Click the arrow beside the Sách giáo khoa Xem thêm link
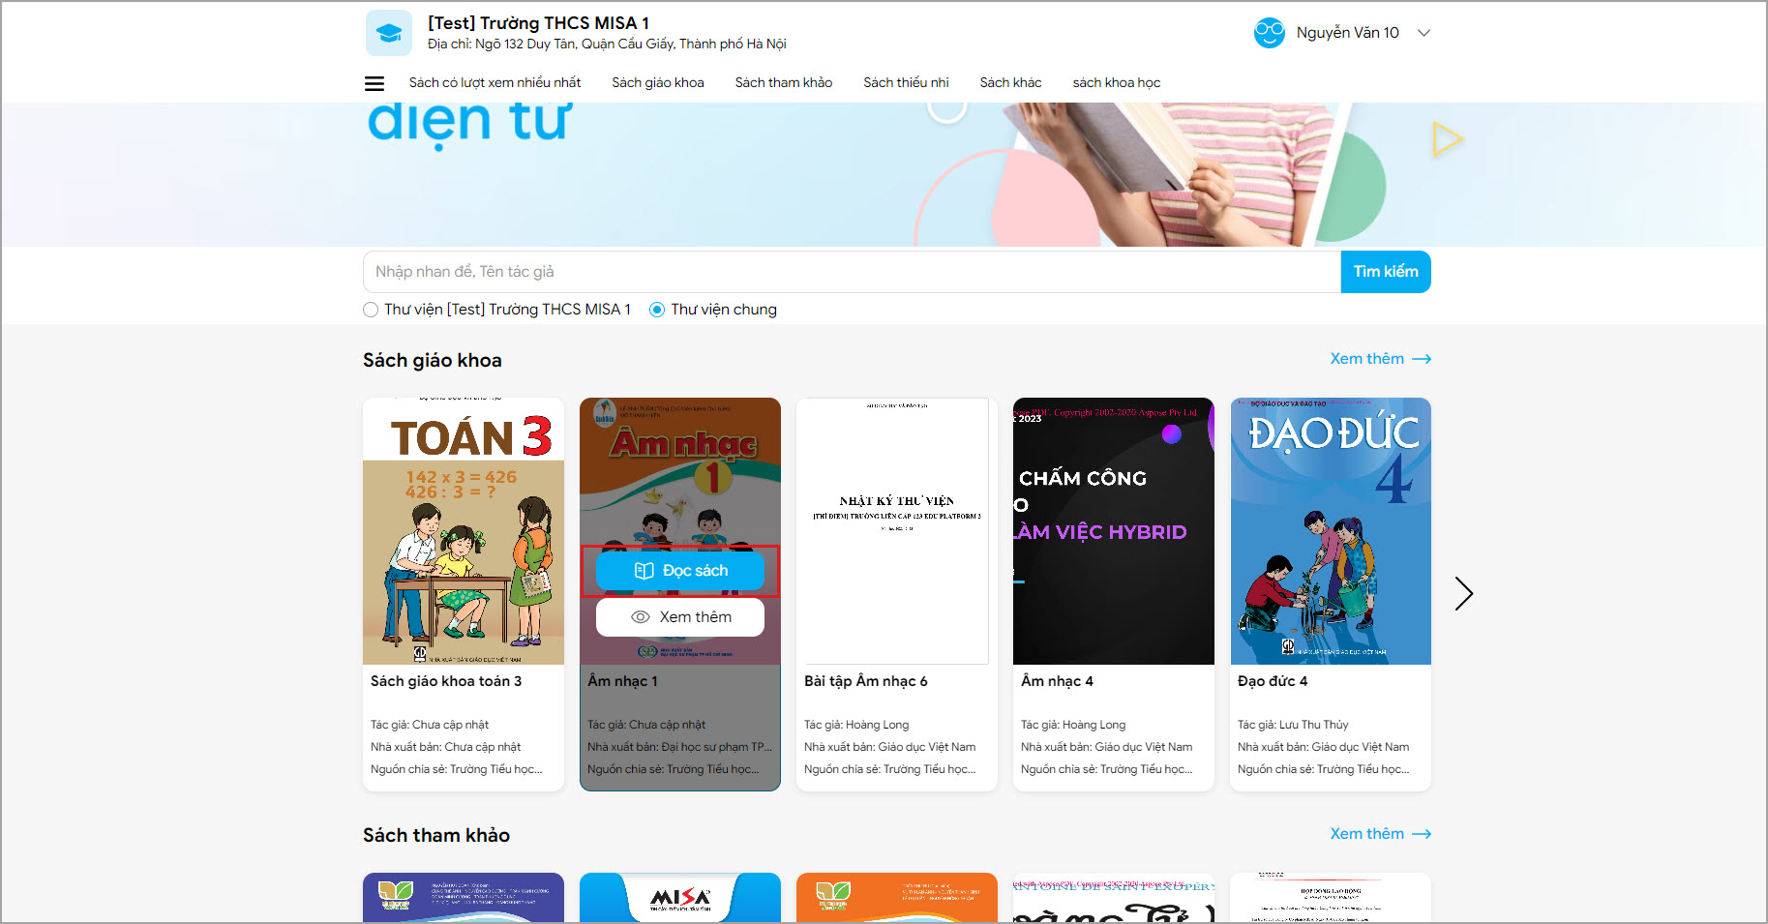 click(1422, 359)
